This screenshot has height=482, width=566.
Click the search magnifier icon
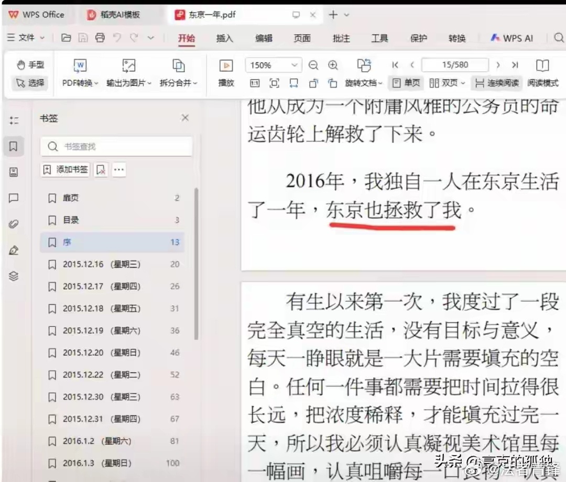tap(559, 38)
